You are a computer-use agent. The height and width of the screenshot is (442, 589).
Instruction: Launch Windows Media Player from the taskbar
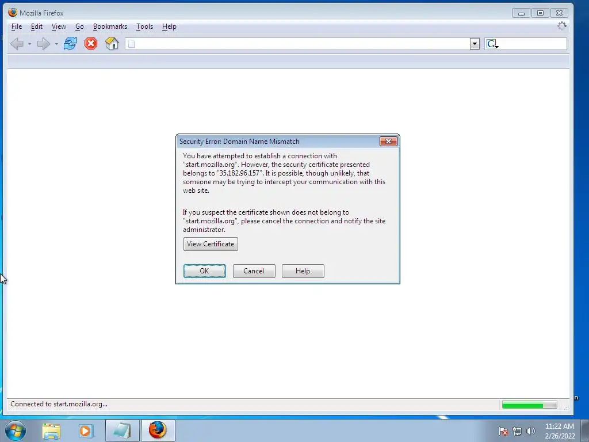[86, 430]
